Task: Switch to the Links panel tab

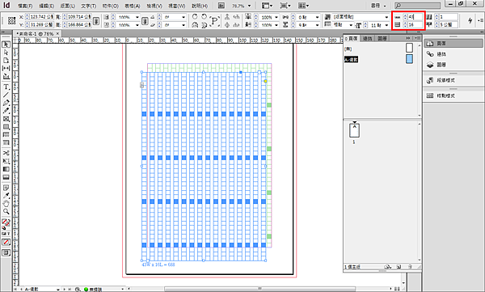Action: (368, 38)
